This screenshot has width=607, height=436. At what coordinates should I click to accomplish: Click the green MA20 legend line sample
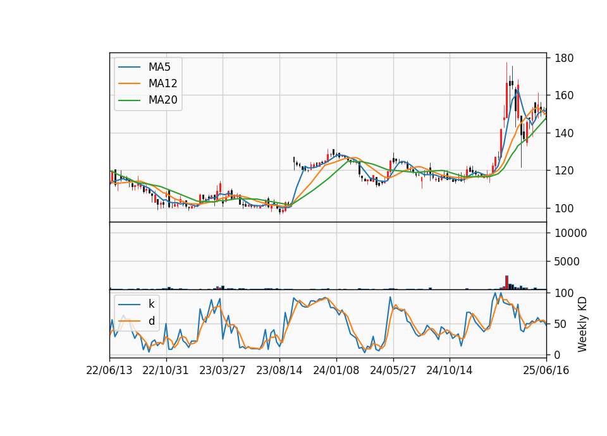(129, 100)
